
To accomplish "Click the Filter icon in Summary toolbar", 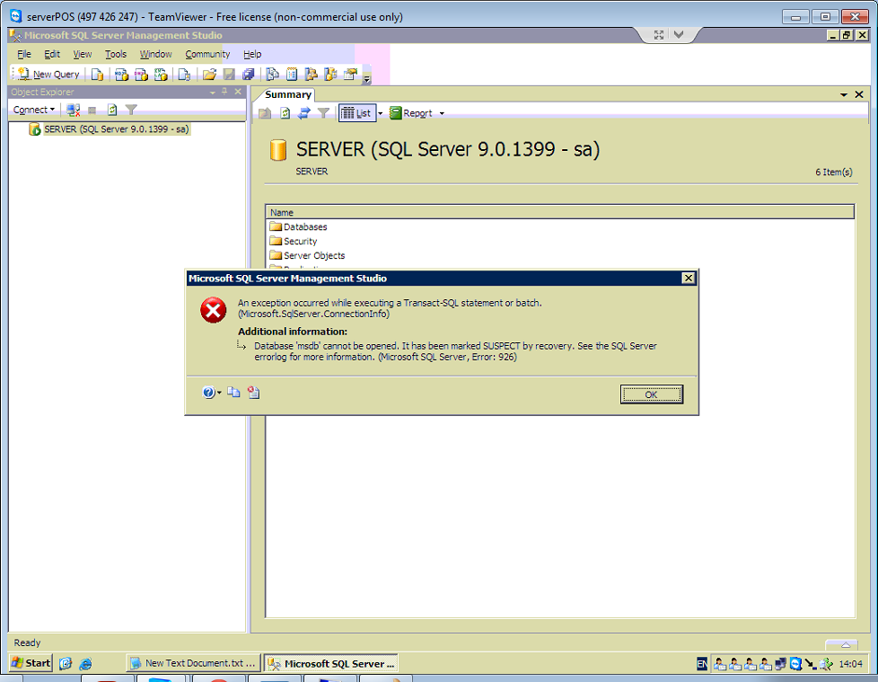I will 324,113.
